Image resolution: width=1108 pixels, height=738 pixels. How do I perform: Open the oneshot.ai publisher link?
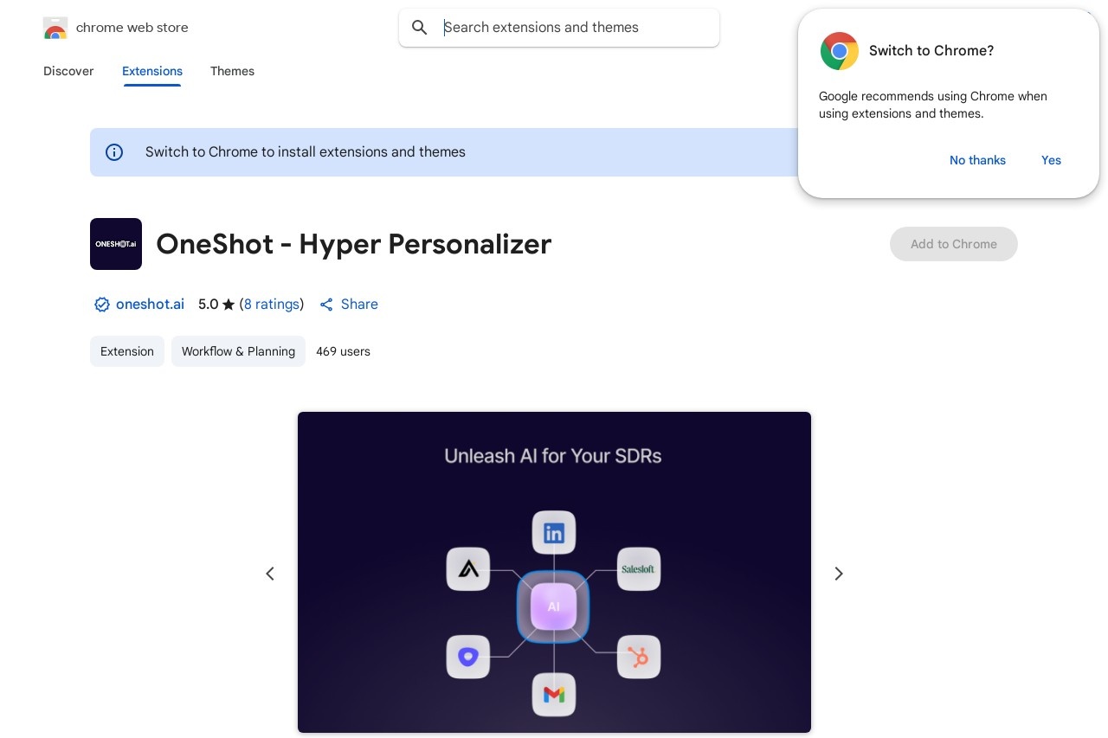150,305
